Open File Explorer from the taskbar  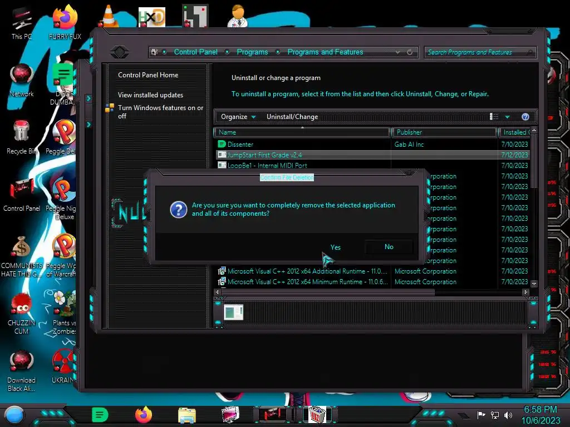187,415
